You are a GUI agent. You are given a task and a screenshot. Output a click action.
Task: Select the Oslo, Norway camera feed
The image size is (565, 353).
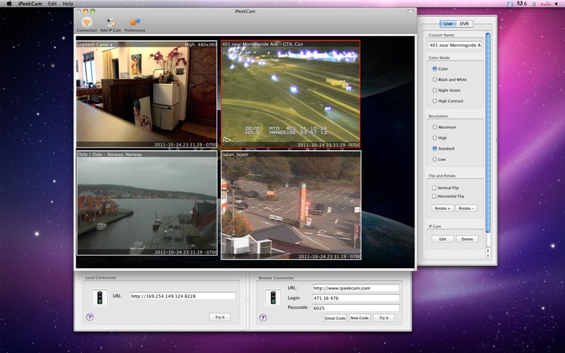click(x=147, y=203)
